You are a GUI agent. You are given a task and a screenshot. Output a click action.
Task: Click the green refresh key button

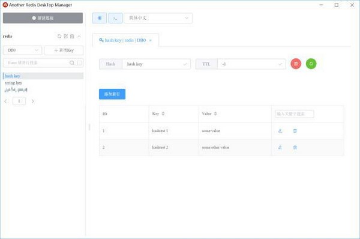[311, 64]
